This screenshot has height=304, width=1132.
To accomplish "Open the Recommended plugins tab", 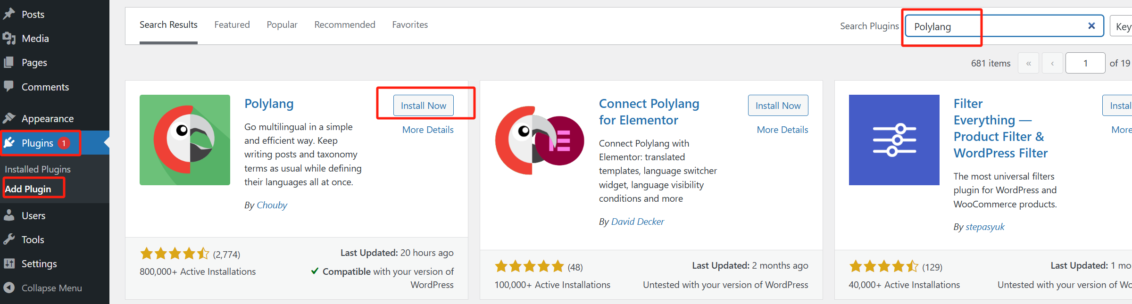I will pyautogui.click(x=345, y=25).
